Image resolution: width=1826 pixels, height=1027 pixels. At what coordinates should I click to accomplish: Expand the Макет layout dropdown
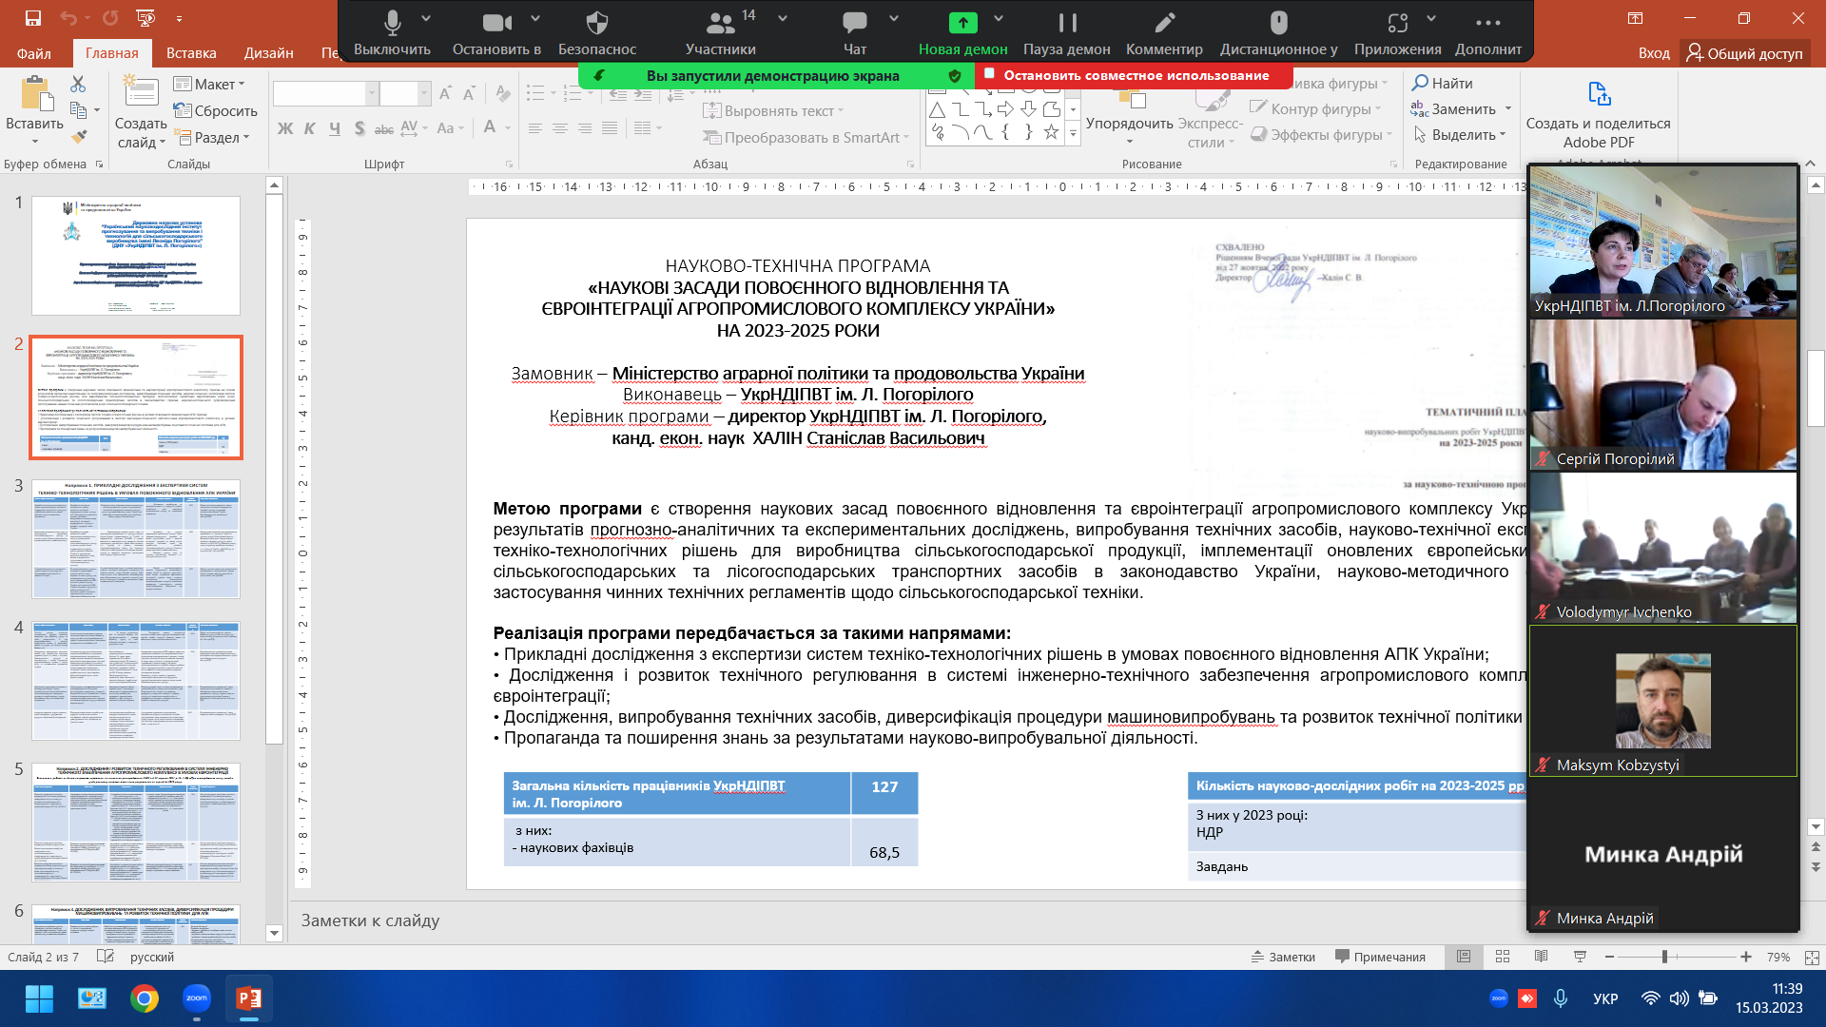click(x=211, y=84)
